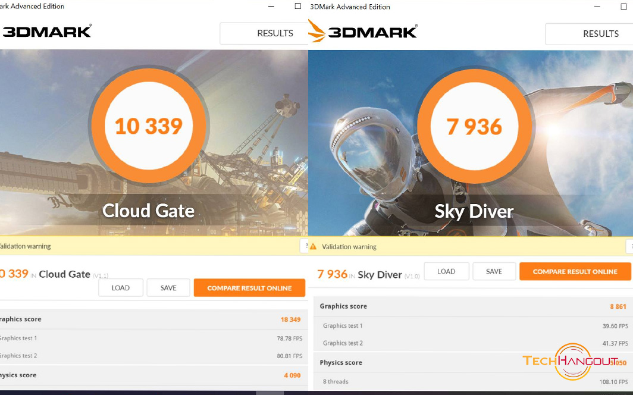Select the 108.10 FPS 8 threads value
Image resolution: width=633 pixels, height=395 pixels.
[x=614, y=382]
